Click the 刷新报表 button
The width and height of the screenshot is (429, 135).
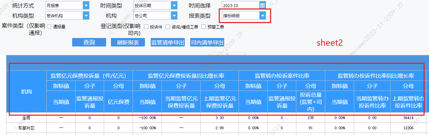pyautogui.click(x=128, y=42)
